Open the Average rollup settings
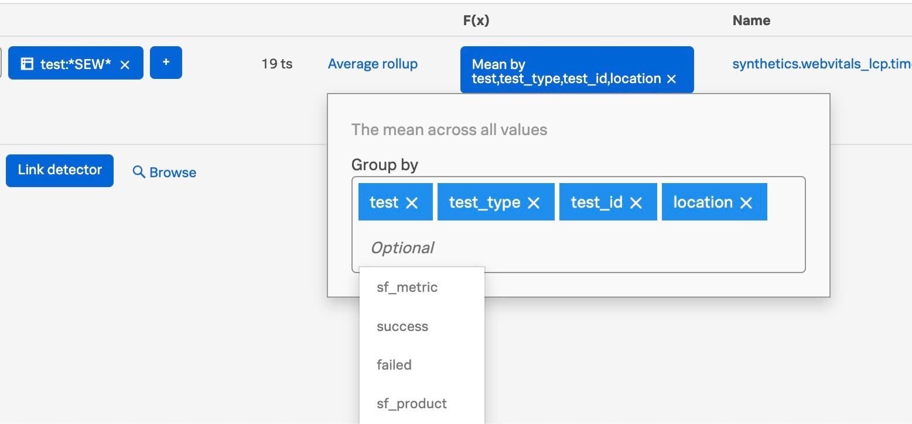Image resolution: width=912 pixels, height=424 pixels. click(372, 64)
